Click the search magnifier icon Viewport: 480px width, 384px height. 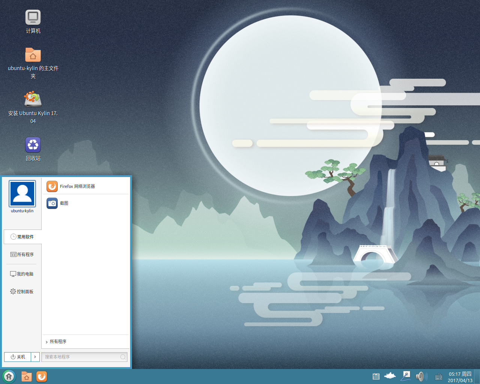pos(123,357)
